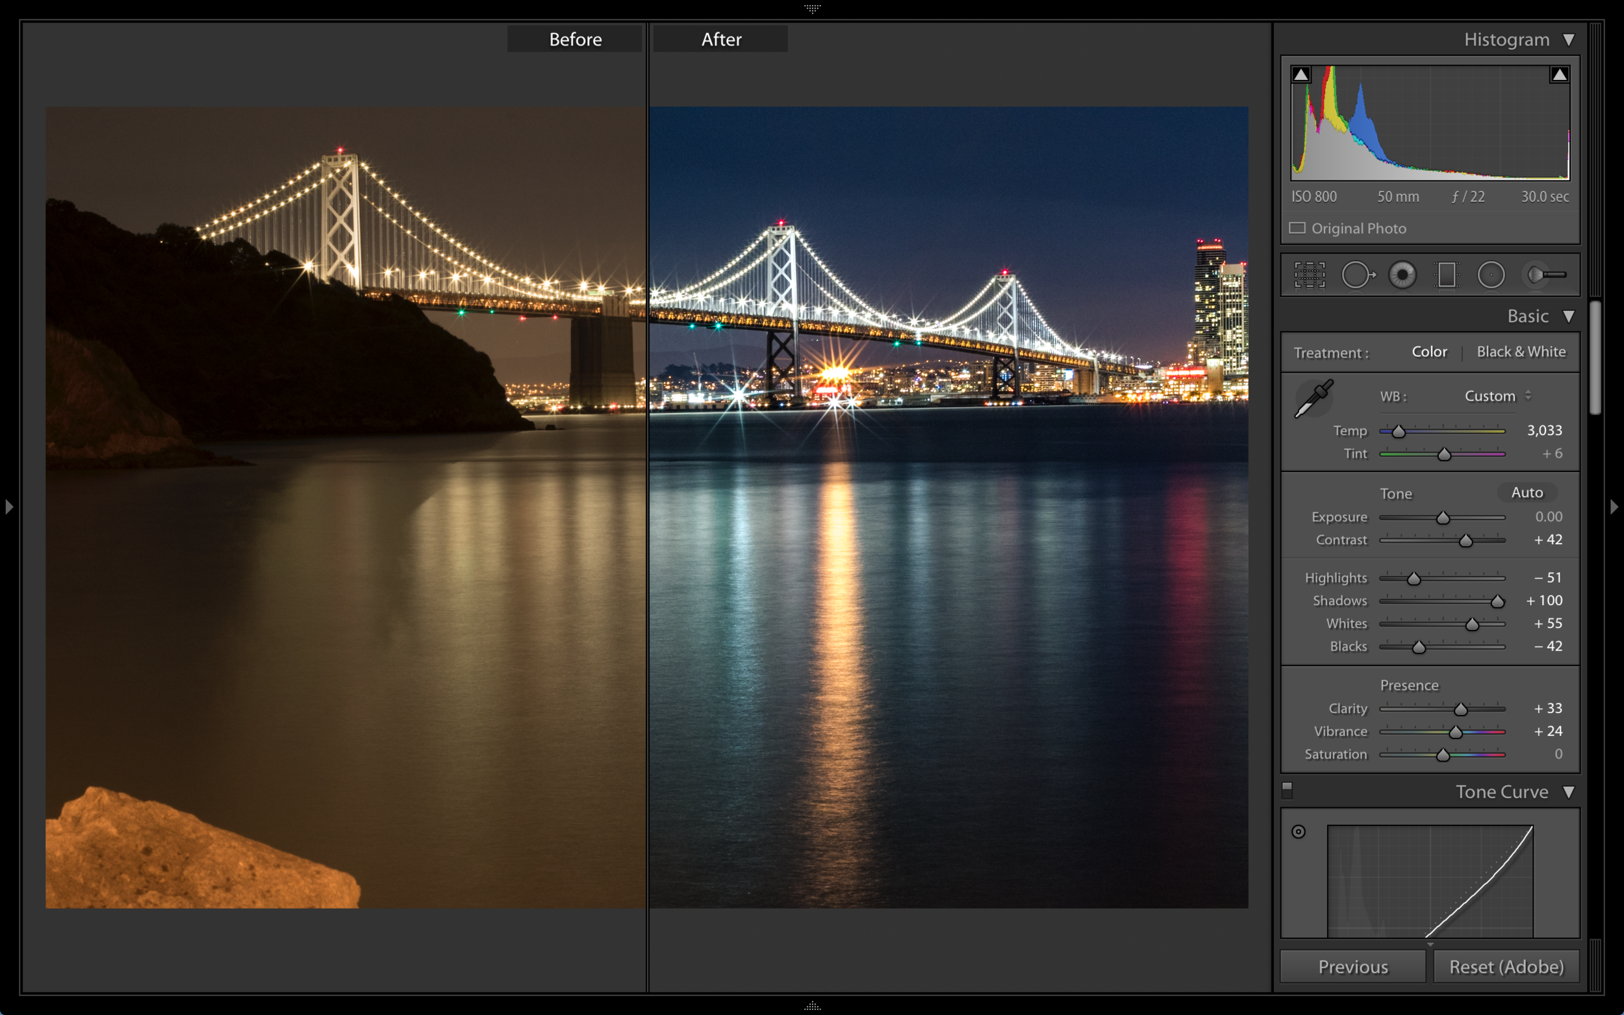Screen dimensions: 1624x1015
Task: Hide the right panel group
Action: (x=1614, y=506)
